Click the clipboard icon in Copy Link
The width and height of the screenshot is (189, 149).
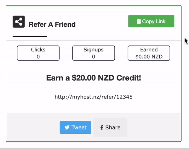tap(139, 22)
